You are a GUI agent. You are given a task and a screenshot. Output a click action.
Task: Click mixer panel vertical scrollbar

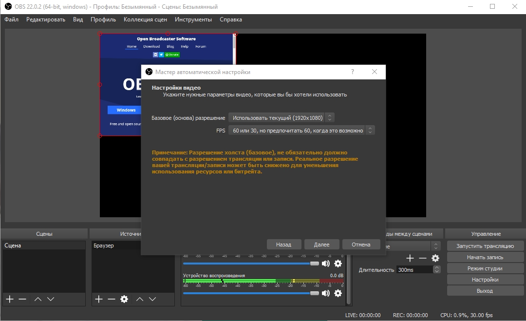[349, 280]
